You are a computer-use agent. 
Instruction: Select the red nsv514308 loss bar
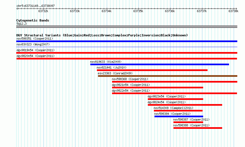178,111
